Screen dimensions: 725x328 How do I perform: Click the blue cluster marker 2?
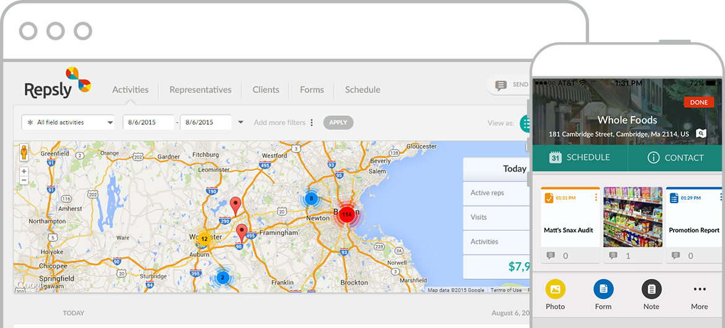222,277
